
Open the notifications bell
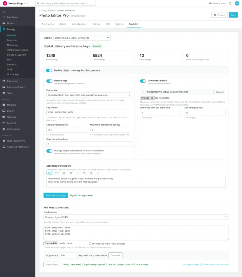click(230, 3)
